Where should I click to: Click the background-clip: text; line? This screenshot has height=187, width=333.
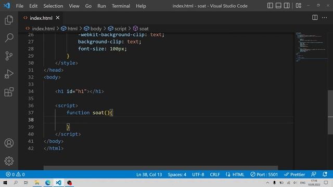tap(109, 42)
